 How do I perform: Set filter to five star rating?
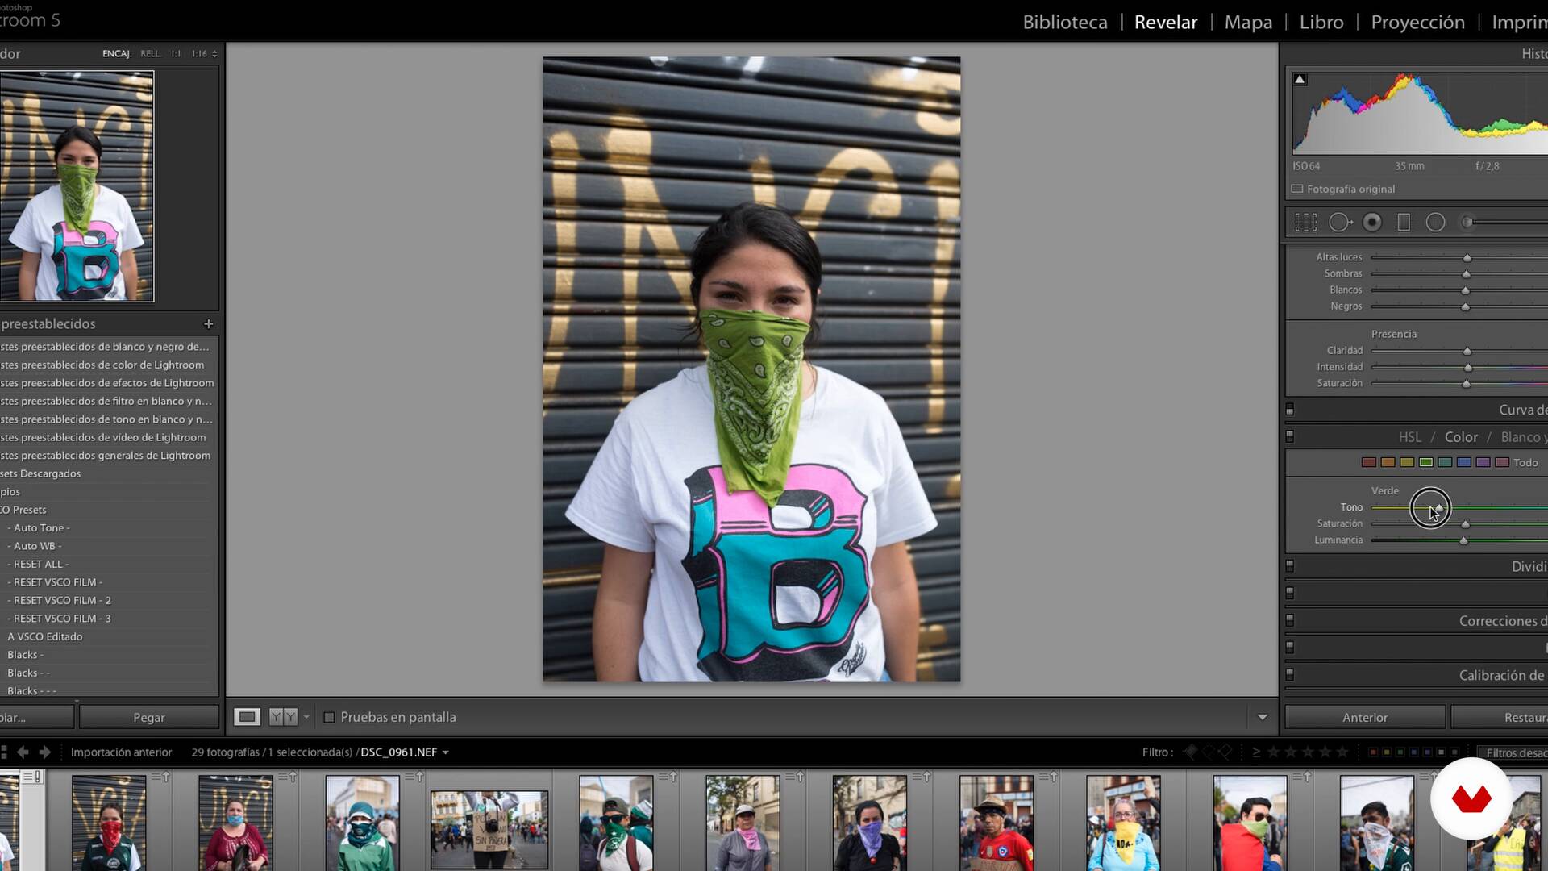pos(1342,752)
